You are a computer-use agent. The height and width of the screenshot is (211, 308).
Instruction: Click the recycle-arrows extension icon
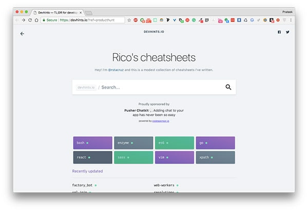(245, 20)
